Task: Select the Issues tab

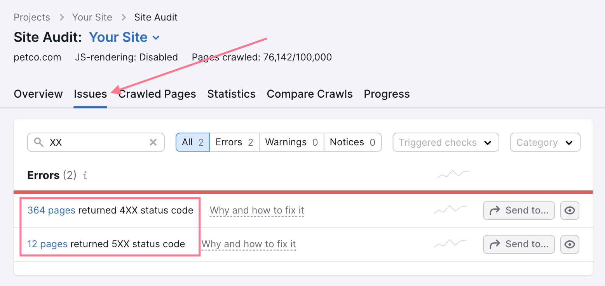Action: [x=90, y=94]
